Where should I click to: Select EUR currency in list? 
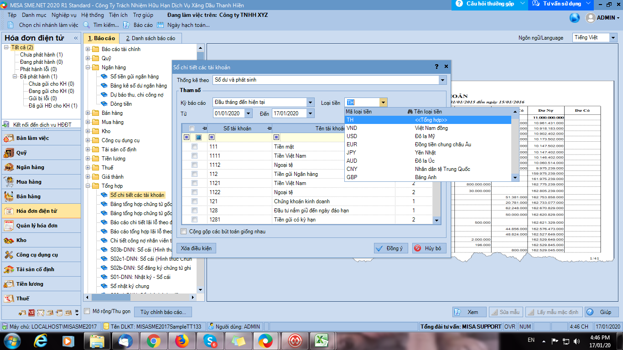click(428, 144)
